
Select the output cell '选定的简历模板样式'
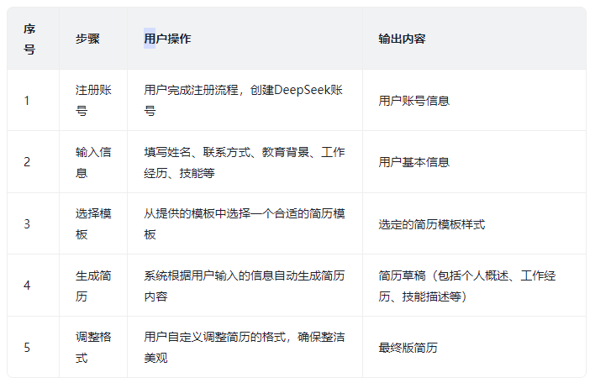(x=474, y=224)
